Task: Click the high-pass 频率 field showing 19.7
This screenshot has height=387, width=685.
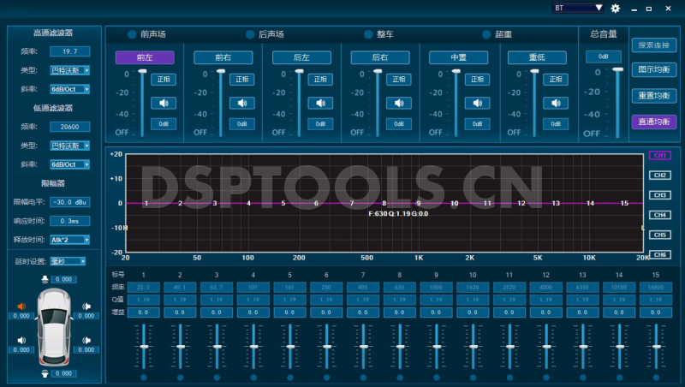Action: pyautogui.click(x=70, y=51)
